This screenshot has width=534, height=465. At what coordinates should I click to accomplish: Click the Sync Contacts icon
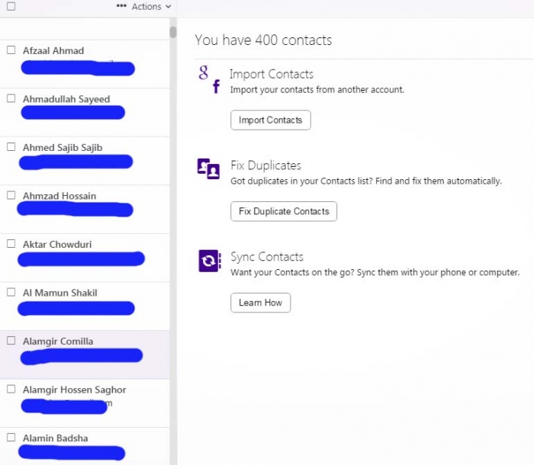tap(208, 261)
